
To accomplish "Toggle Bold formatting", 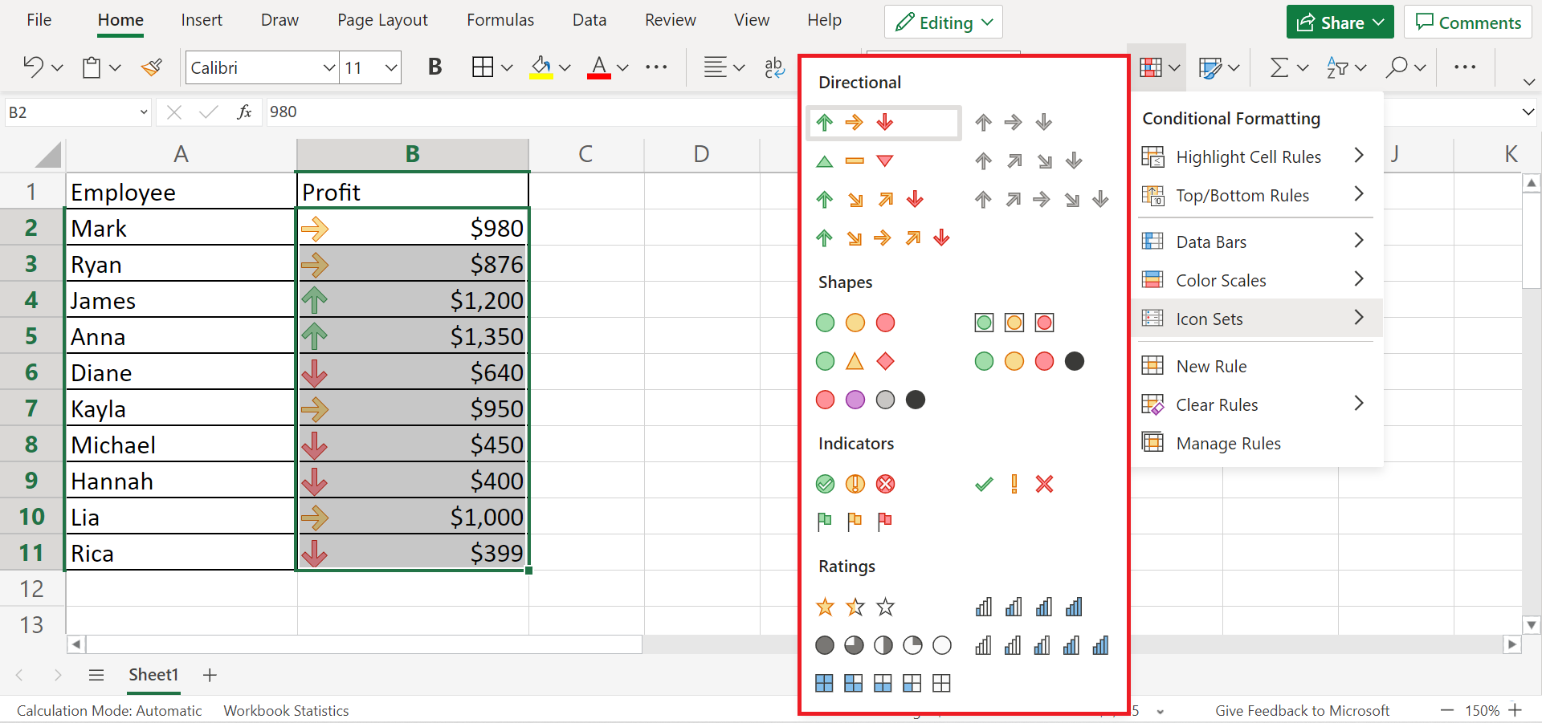I will click(x=434, y=67).
